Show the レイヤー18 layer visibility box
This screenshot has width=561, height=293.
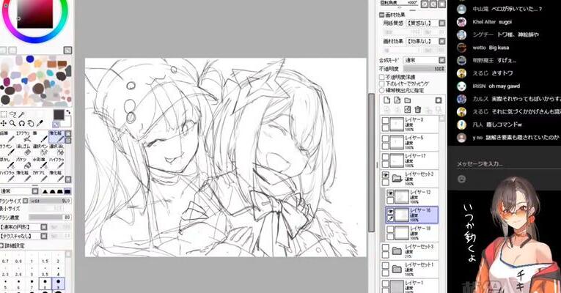[x=390, y=230]
